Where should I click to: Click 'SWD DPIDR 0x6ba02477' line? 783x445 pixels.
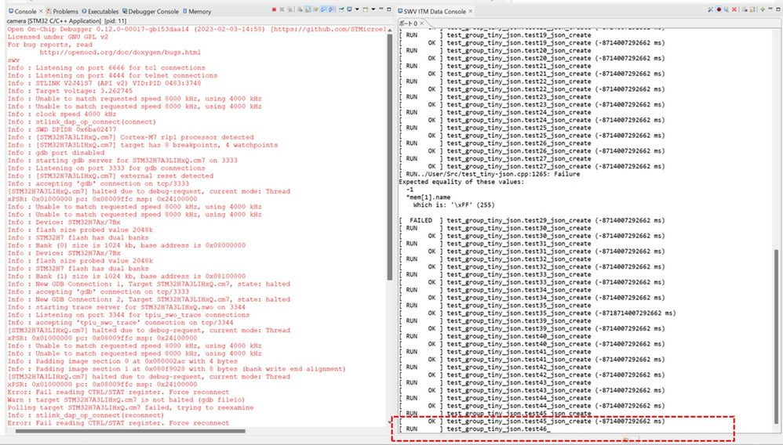pyautogui.click(x=62, y=129)
